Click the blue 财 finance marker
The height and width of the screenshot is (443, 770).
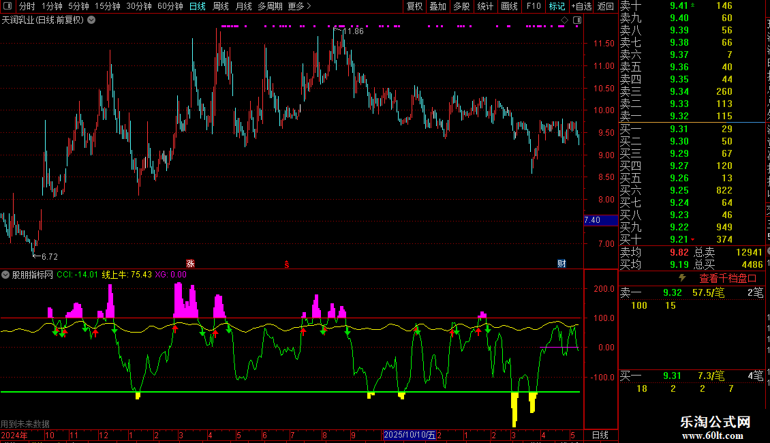click(561, 264)
